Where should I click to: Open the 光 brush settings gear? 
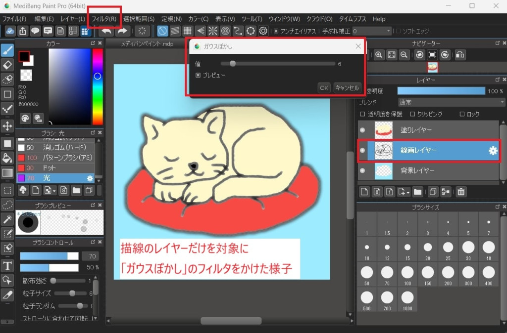(90, 178)
